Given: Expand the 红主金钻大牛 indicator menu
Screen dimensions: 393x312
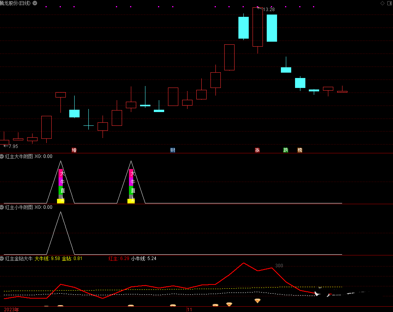Looking at the screenshot, I should [2, 258].
